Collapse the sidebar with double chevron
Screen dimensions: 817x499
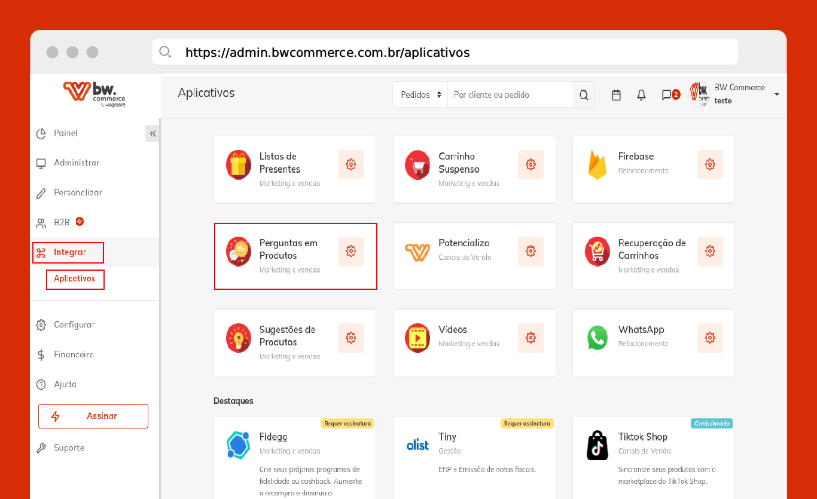tap(153, 133)
